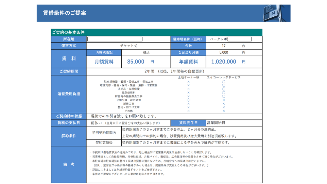Click the service circle mark for 電気使用料
Screen dimensions: 327x184
click(224, 92)
